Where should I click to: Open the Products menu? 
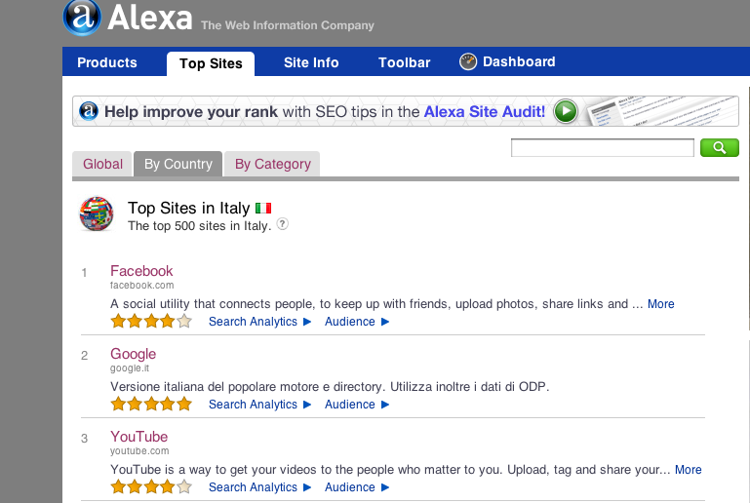pos(107,62)
